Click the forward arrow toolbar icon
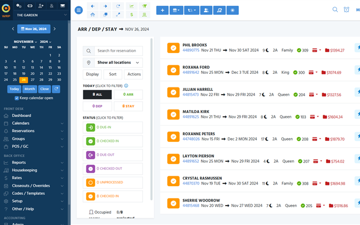 tap(105, 6)
